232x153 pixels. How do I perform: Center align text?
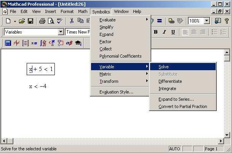click(194, 32)
